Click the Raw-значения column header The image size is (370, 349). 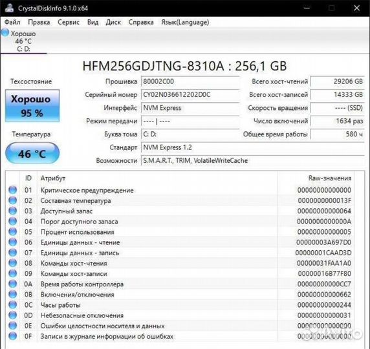tap(330, 178)
